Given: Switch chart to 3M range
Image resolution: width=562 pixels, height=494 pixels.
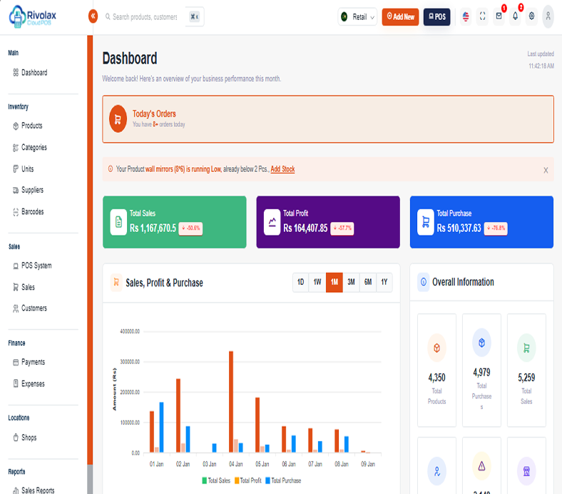Looking at the screenshot, I should pos(351,282).
